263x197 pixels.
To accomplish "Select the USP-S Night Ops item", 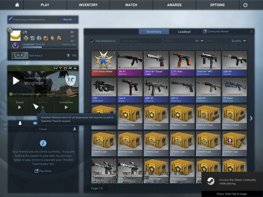I will coord(182,90).
